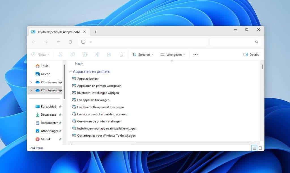This screenshot has height=173, width=290.
Task: Select Een apparaat toevoegen
Action: [x=93, y=100]
